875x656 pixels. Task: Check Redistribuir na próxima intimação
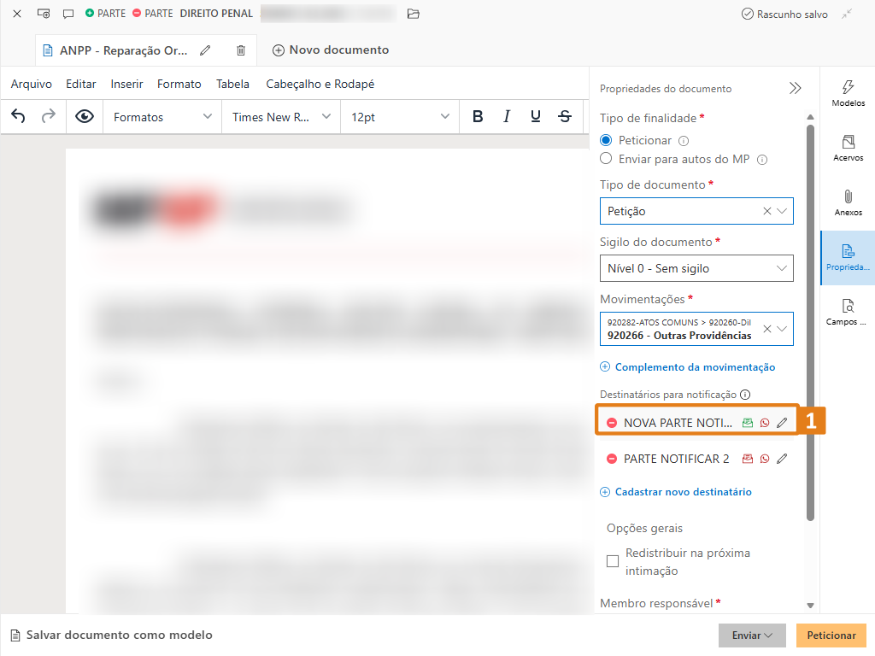pyautogui.click(x=613, y=561)
